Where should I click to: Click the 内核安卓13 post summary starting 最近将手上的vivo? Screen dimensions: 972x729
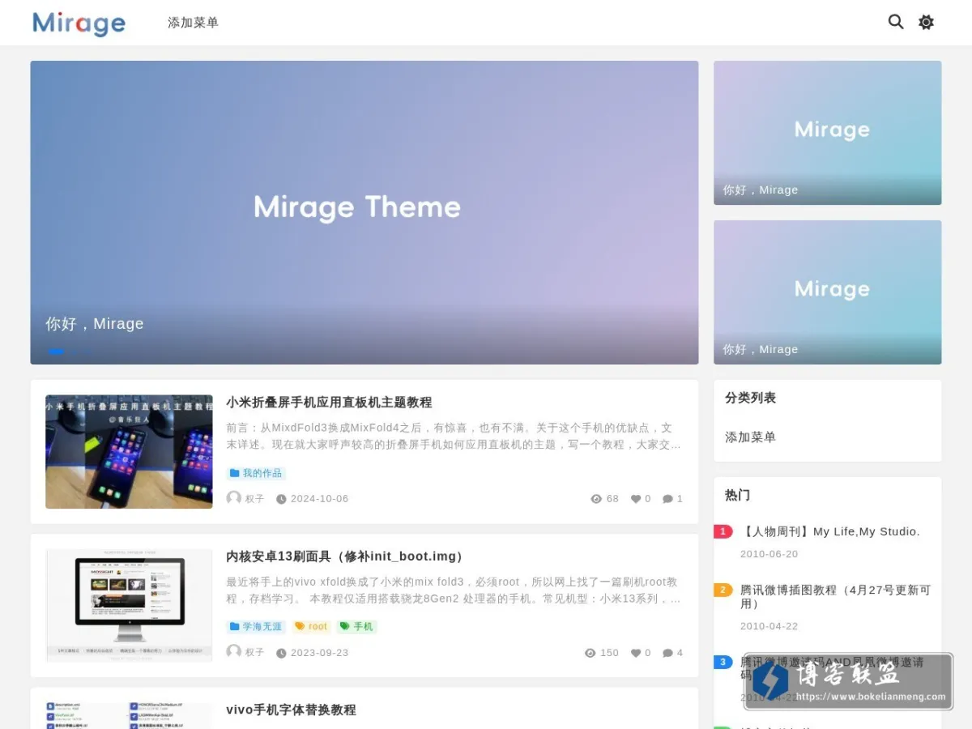[x=454, y=590]
